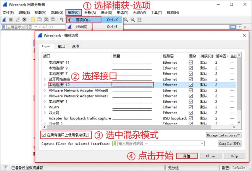Open the capture filter dropdown arrow

point(202,144)
